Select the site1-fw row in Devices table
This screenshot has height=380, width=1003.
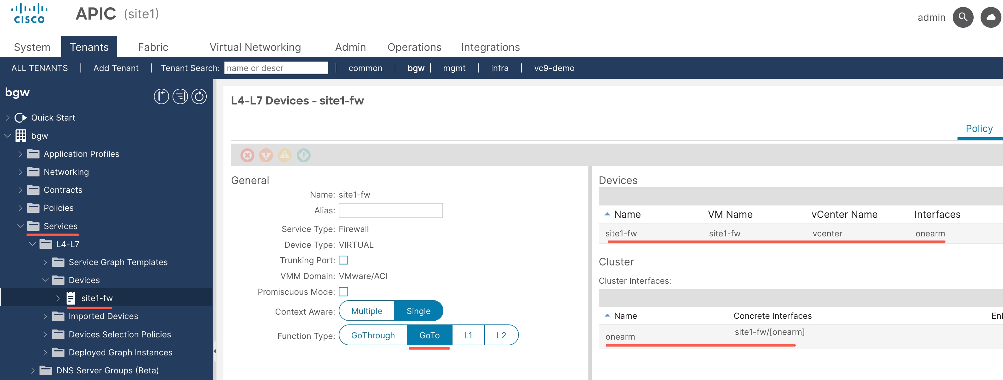point(800,233)
